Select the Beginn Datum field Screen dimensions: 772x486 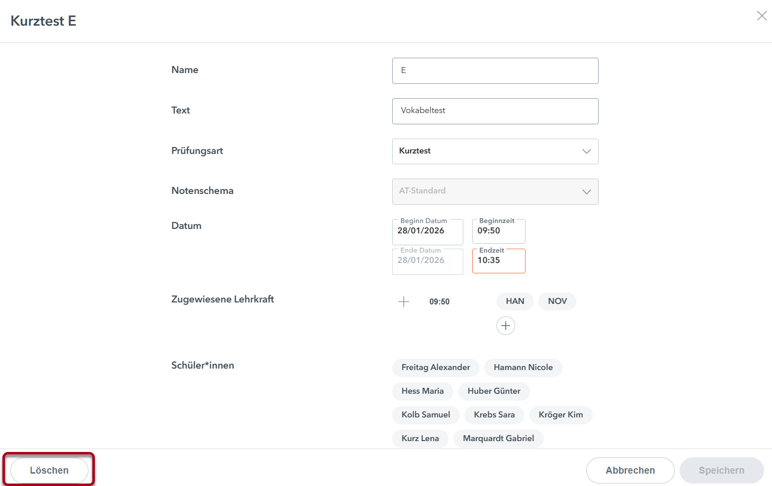pos(427,231)
